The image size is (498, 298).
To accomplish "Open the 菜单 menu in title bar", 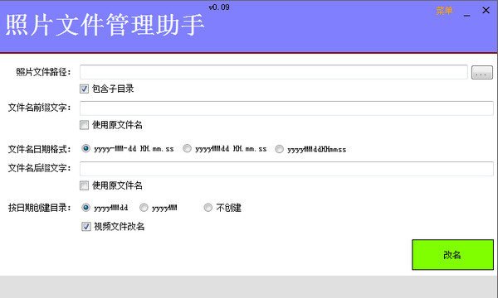I will (x=444, y=11).
